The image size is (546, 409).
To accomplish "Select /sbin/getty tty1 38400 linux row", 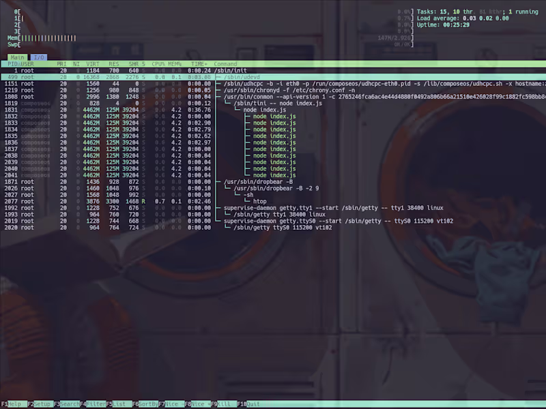I will [273, 215].
